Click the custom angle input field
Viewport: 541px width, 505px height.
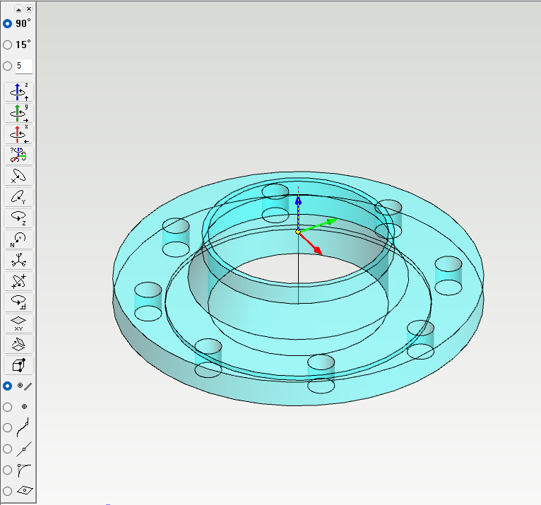pos(24,66)
